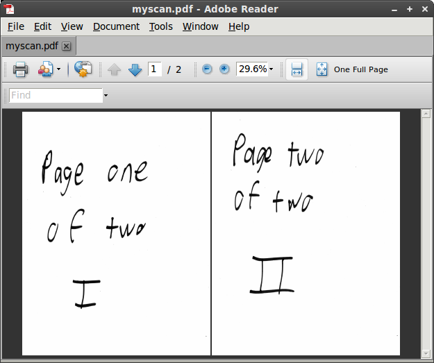Image resolution: width=434 pixels, height=363 pixels.
Task: Open the View menu
Action: 72,26
